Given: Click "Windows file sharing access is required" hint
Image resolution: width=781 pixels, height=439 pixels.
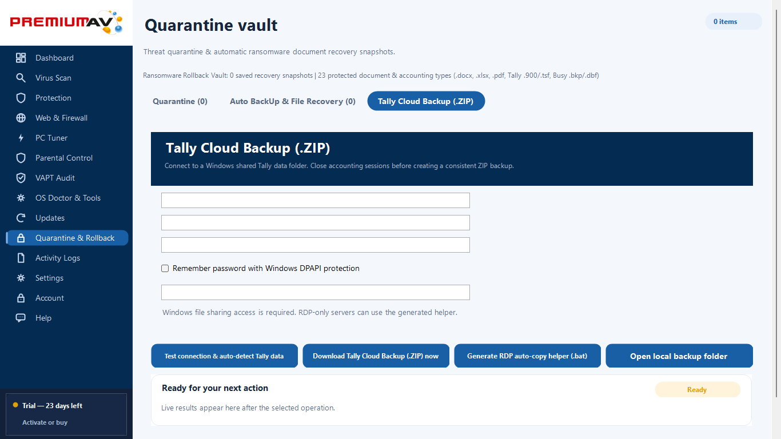Looking at the screenshot, I should [x=310, y=313].
